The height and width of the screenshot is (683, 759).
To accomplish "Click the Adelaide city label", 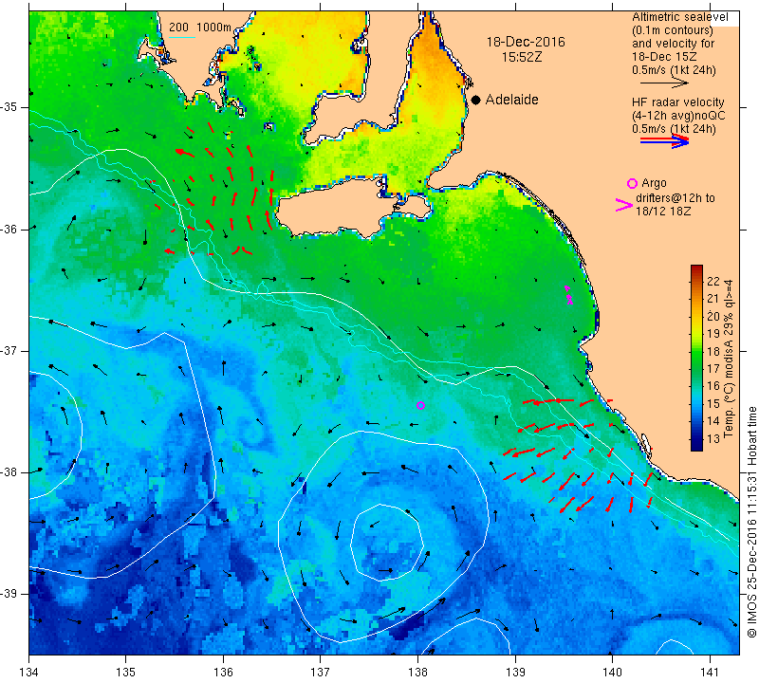I will 511,100.
